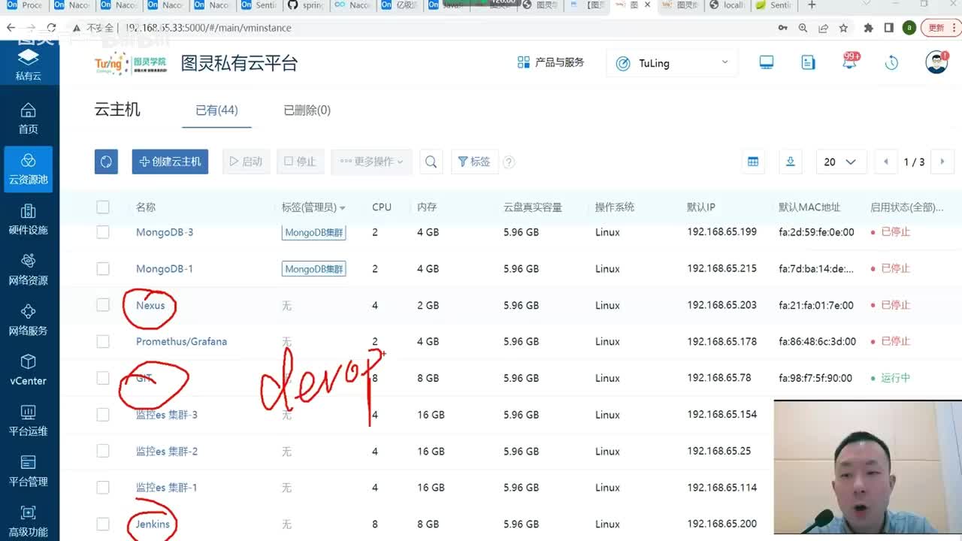Viewport: 962px width, 541px height.
Task: Select 云资源池 in the left sidebar
Action: coord(28,169)
